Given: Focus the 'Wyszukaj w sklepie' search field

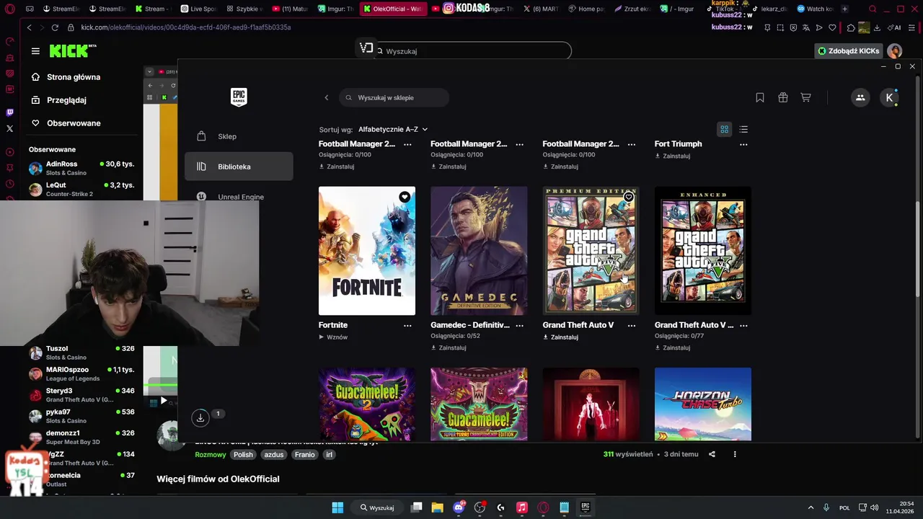Looking at the screenshot, I should 394,97.
